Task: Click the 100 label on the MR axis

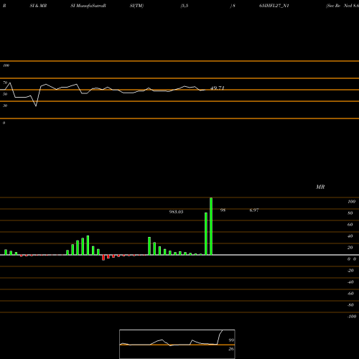Action: [351, 202]
